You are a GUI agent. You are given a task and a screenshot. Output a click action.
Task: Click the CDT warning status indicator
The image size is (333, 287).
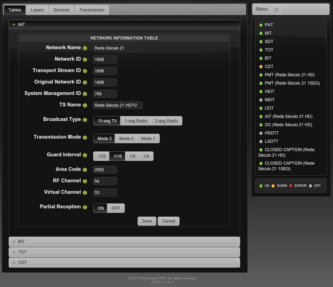point(261,67)
